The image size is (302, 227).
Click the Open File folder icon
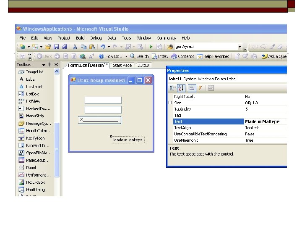pyautogui.click(x=48, y=47)
